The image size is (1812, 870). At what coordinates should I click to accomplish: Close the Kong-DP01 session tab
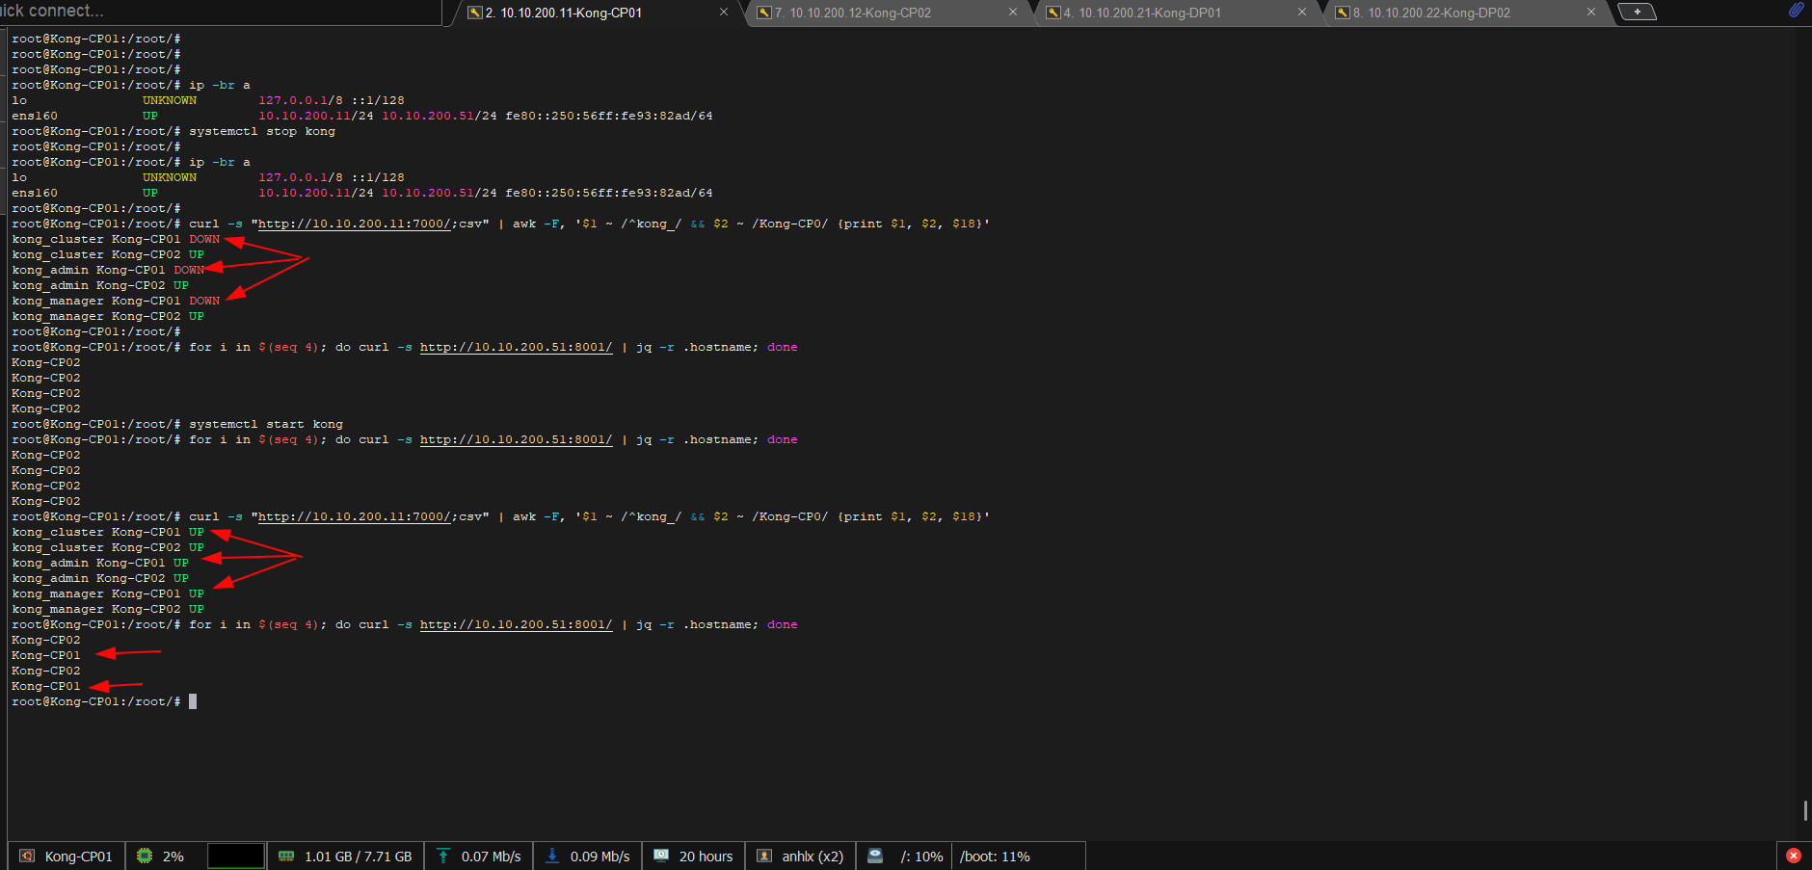point(1302,13)
